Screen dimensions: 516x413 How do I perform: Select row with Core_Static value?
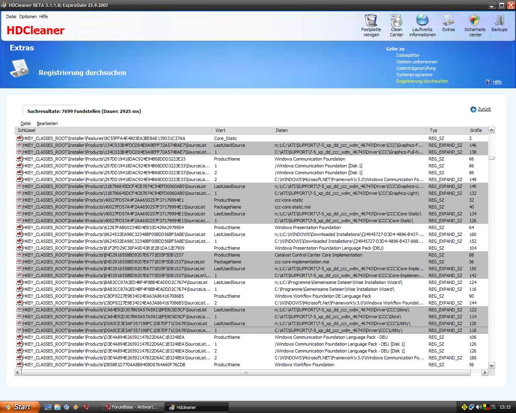(x=252, y=138)
